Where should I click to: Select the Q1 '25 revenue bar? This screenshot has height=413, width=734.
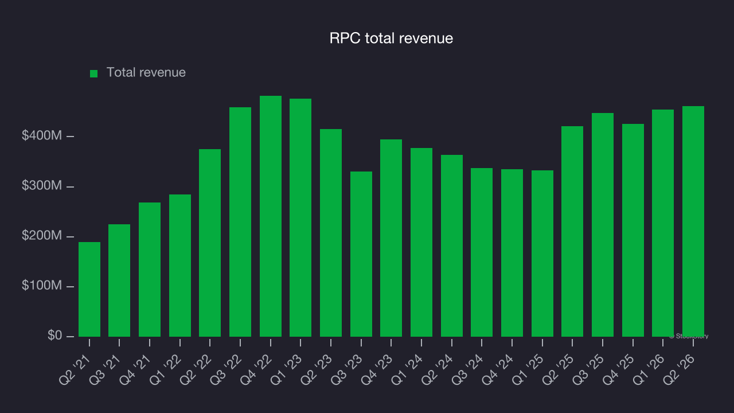pyautogui.click(x=542, y=254)
